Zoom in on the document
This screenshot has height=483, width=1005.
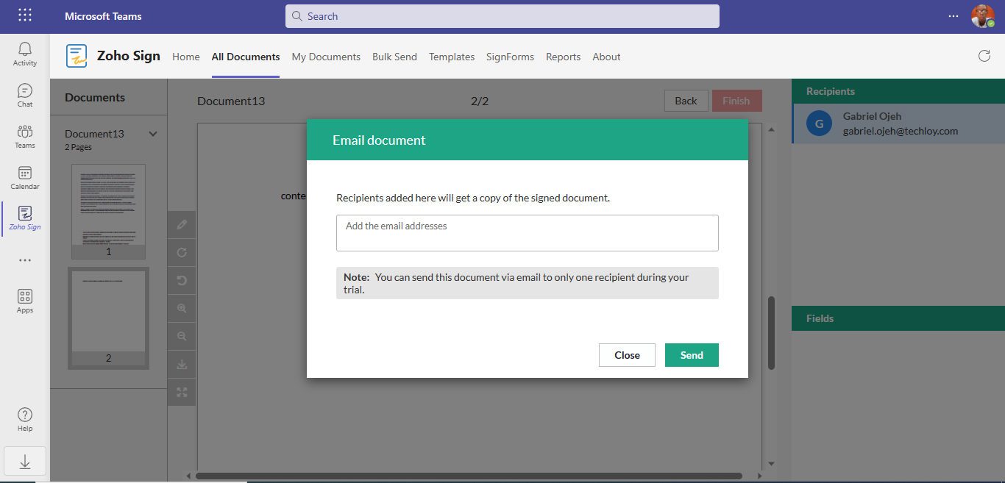tap(182, 308)
